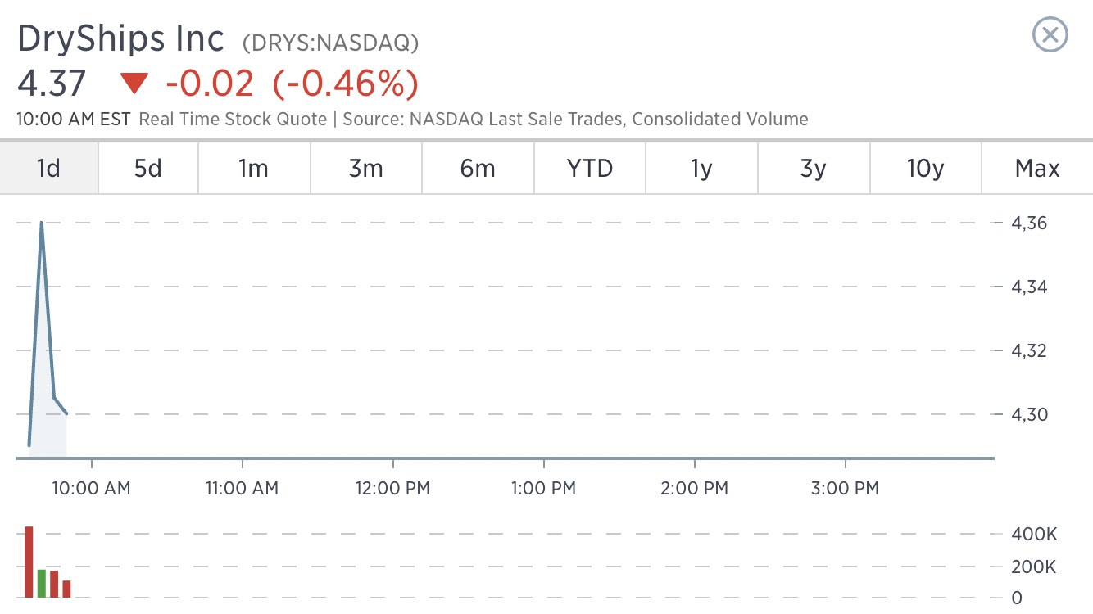
Task: Click the tallest red volume bar
Action: point(29,562)
